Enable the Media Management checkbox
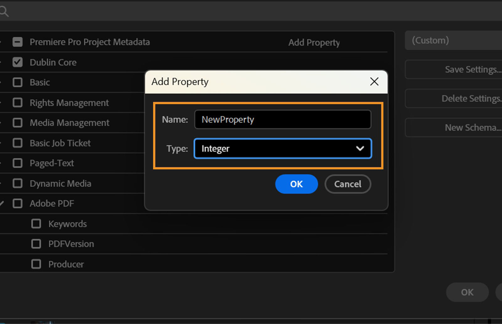 tap(17, 123)
